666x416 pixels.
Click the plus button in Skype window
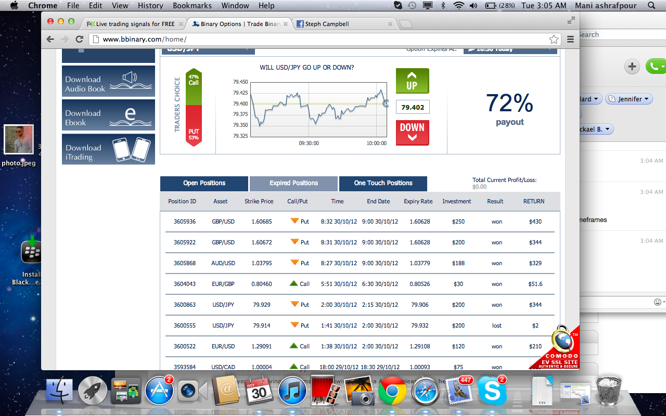(x=632, y=66)
